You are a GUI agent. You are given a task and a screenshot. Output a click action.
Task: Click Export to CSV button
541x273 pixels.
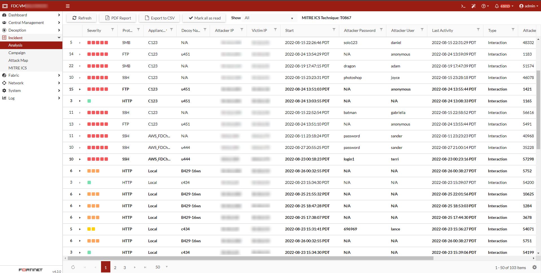pyautogui.click(x=159, y=18)
